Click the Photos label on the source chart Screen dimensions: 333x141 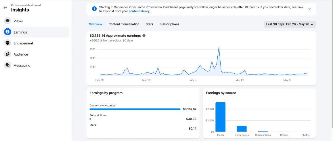[305, 135]
